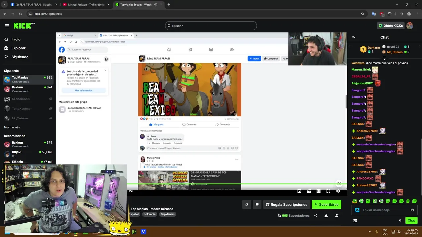Viewport: 422px width, 237px height.
Task: Focus the Buscar search field
Action: 211,26
